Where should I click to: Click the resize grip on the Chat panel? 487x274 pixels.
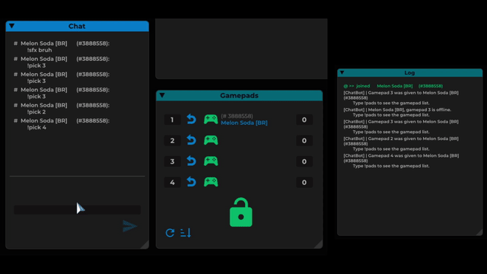point(145,245)
